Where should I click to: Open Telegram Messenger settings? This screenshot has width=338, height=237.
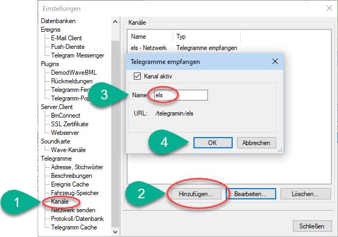(77, 55)
